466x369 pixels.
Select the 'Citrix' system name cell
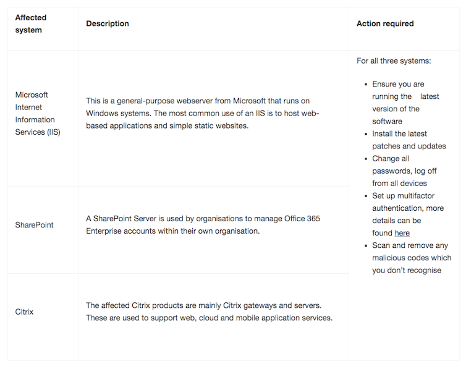tap(24, 312)
